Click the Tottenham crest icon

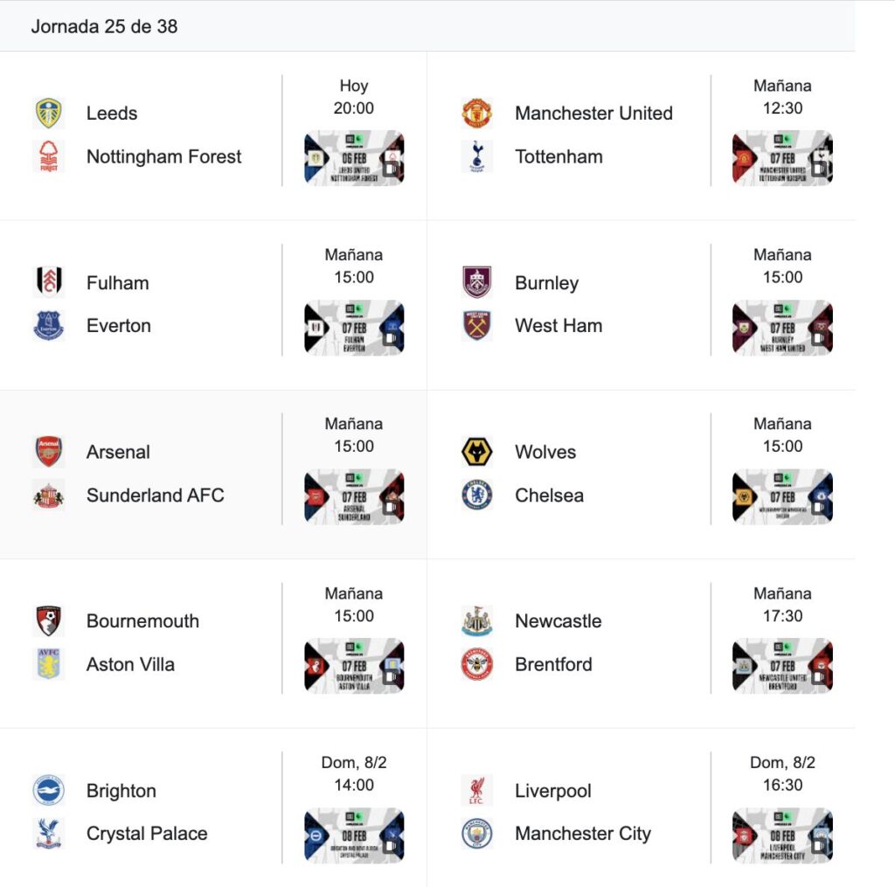pyautogui.click(x=477, y=156)
